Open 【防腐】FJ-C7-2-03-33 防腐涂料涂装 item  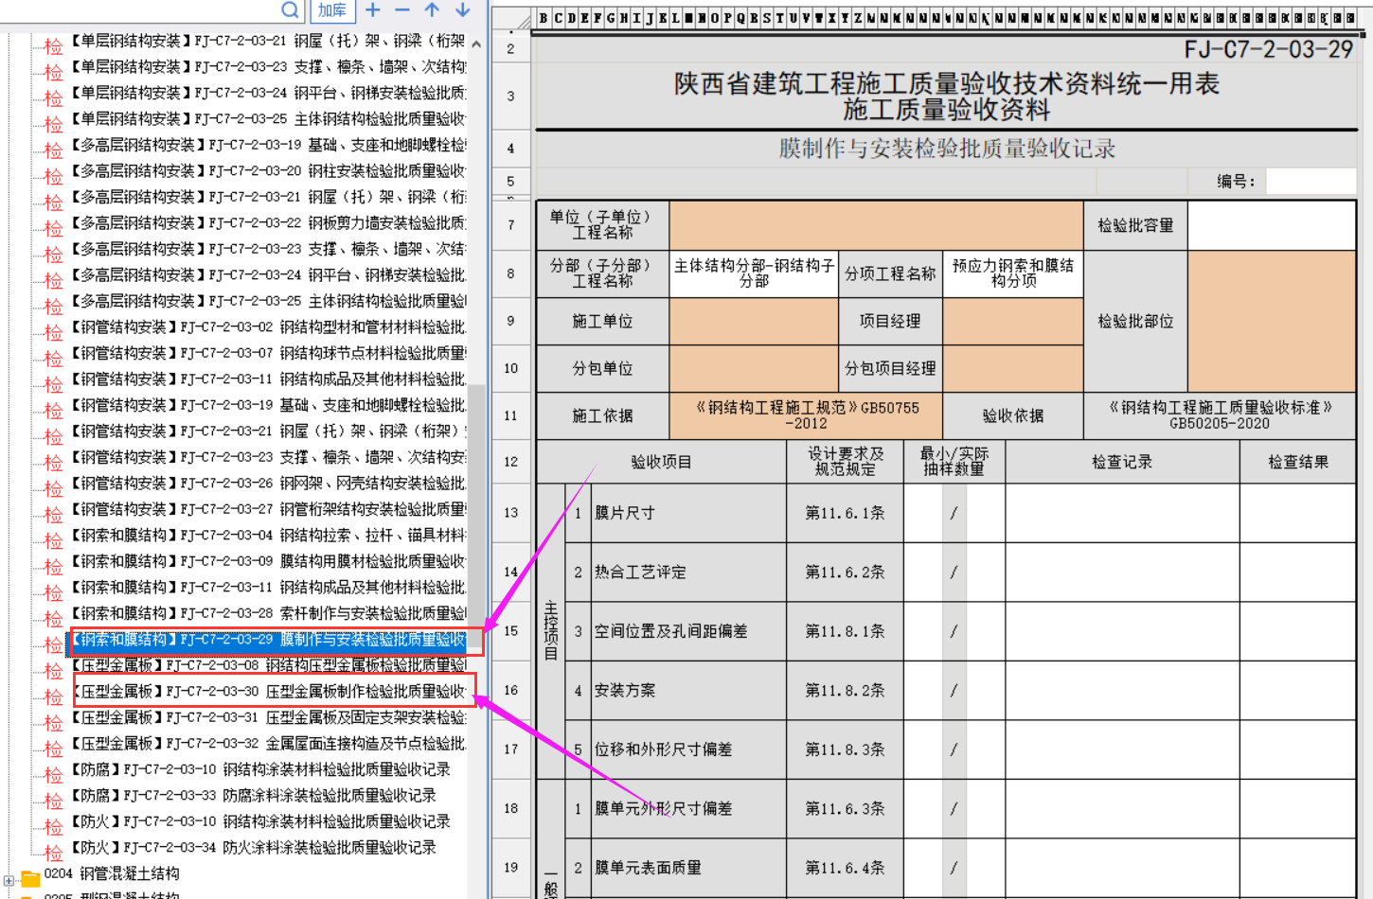pos(254,796)
